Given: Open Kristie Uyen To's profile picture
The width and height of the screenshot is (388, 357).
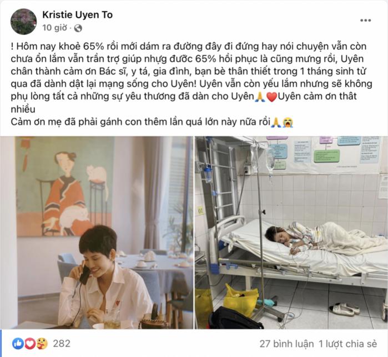Looking at the screenshot, I should pos(23,22).
